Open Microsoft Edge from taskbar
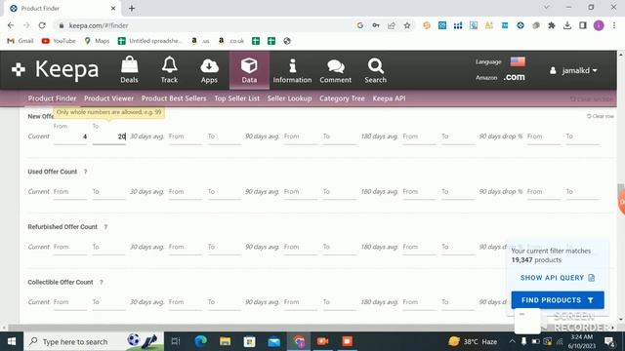The width and height of the screenshot is (625, 351). click(200, 341)
